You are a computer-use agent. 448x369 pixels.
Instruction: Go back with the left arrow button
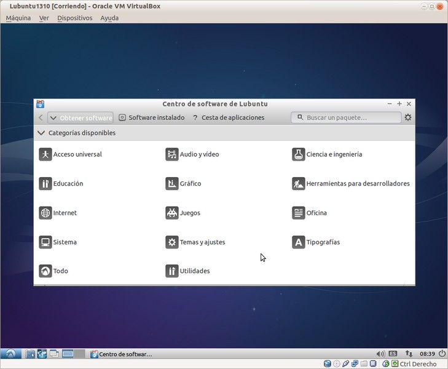(x=41, y=117)
